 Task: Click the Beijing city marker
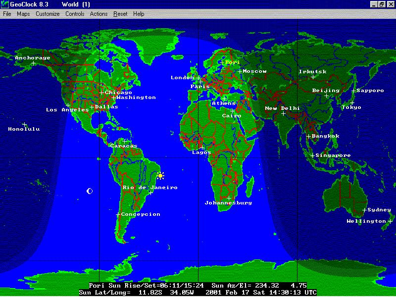326,96
